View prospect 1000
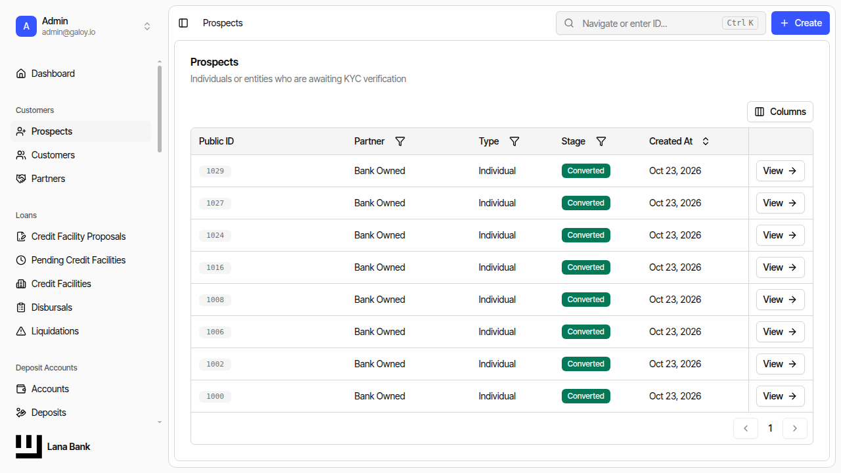841x473 pixels. click(x=780, y=396)
